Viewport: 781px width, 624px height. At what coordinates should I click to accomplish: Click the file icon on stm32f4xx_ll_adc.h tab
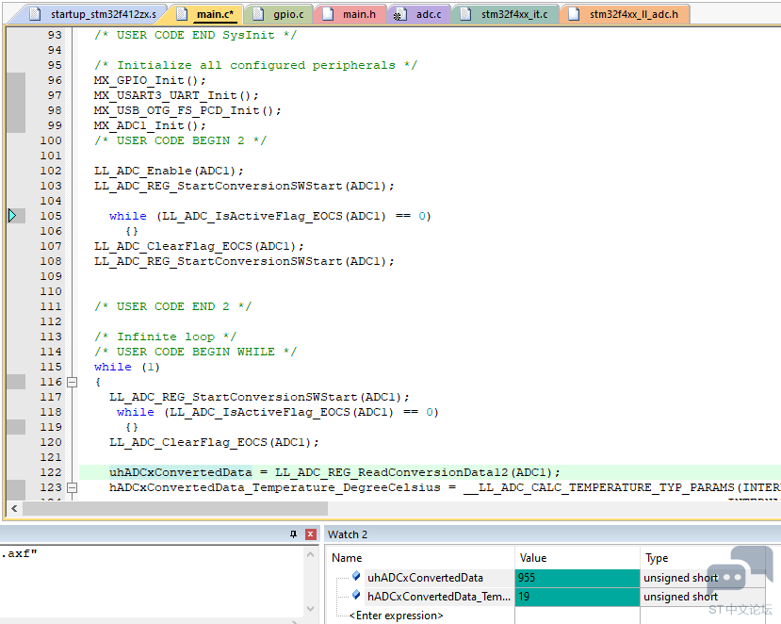tap(574, 14)
